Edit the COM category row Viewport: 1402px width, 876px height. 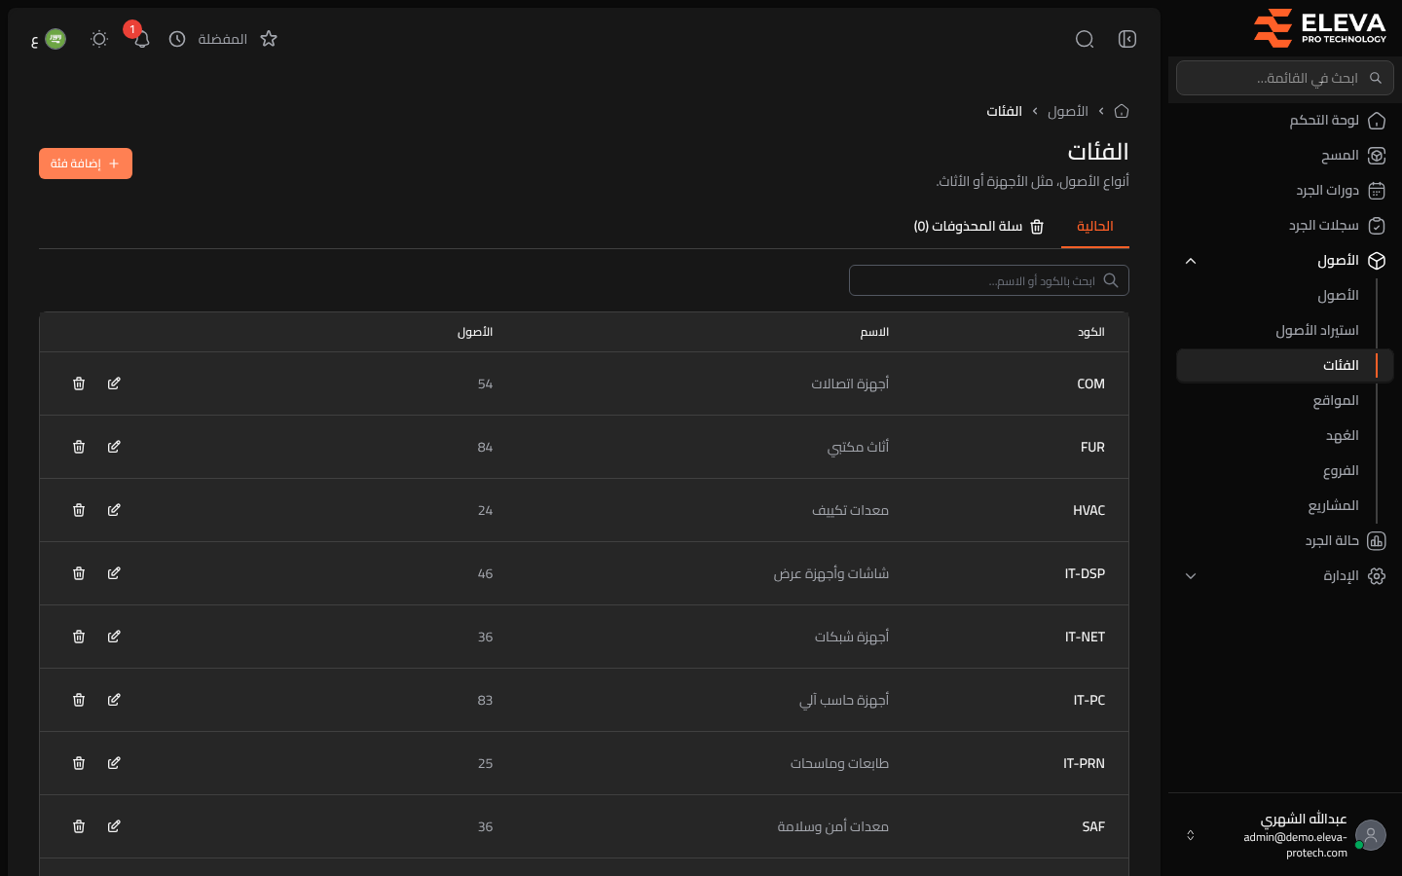tap(114, 383)
